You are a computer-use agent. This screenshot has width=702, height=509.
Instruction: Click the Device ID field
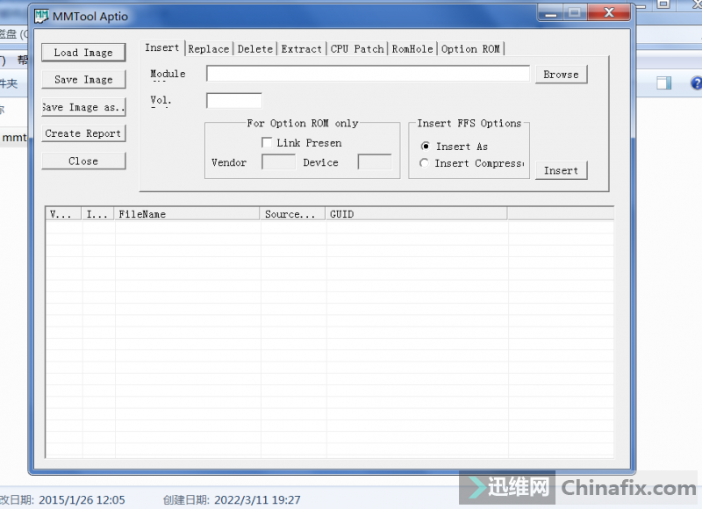point(375,161)
